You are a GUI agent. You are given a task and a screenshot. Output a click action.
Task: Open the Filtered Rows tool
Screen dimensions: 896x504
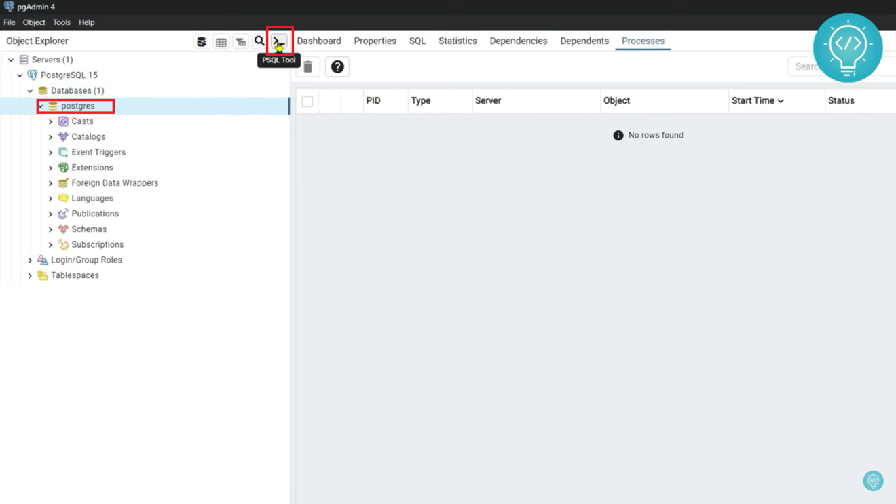tap(240, 41)
